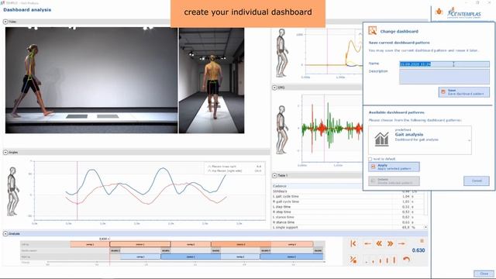Rewind with the double left chevron

click(379, 243)
